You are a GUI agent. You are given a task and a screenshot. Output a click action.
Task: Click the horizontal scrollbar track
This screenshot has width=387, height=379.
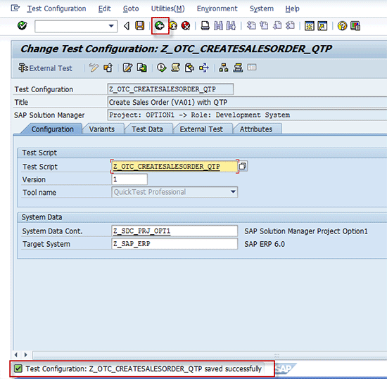(x=210, y=355)
